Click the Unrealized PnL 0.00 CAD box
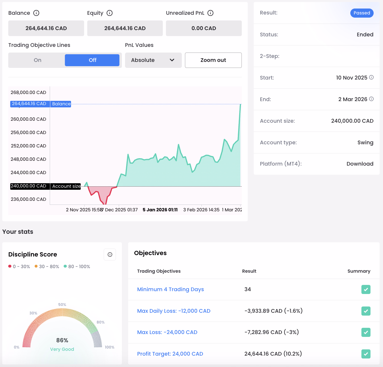383x367 pixels. tap(204, 28)
